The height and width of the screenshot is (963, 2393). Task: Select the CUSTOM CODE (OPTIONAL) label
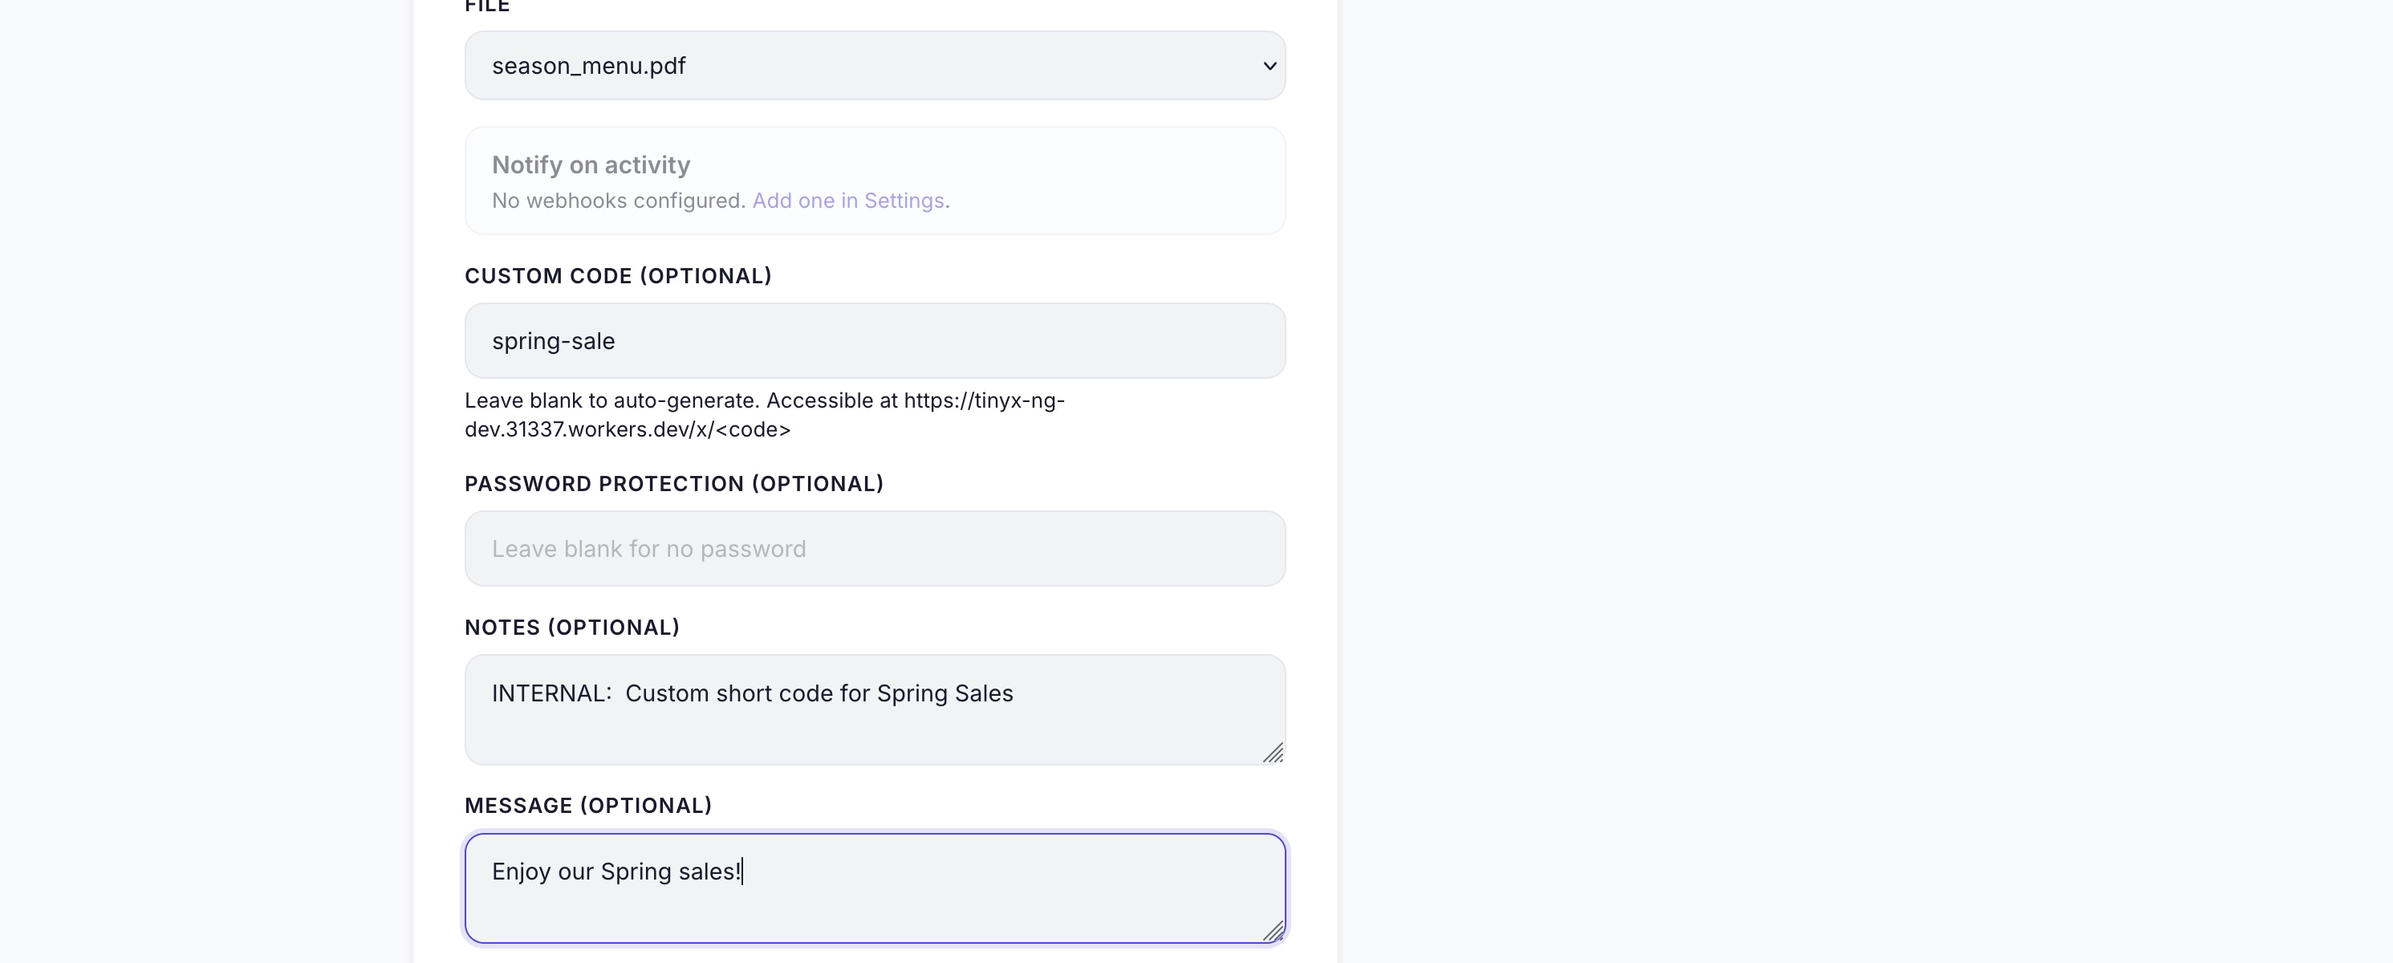point(618,276)
